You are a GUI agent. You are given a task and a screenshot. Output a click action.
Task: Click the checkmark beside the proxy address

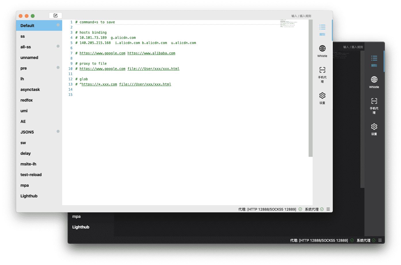300,209
